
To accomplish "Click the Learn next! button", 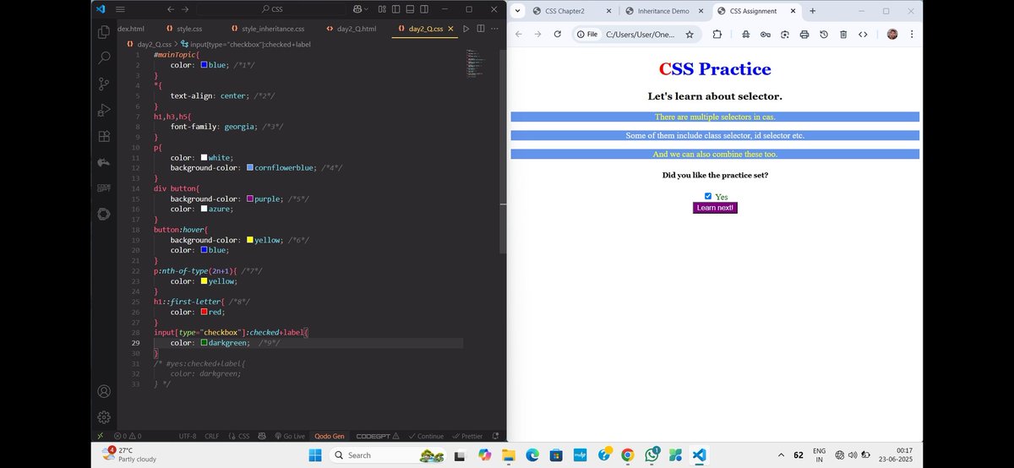I will tap(715, 208).
